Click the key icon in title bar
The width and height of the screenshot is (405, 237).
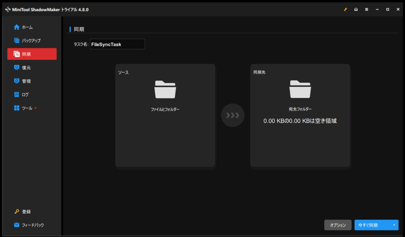click(345, 9)
